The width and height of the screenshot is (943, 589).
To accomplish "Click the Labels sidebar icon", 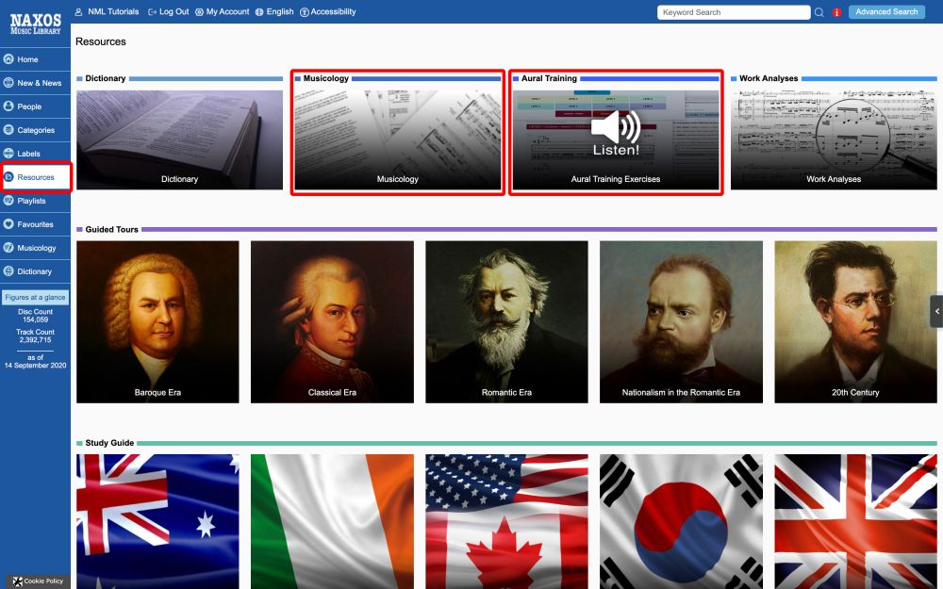I will [8, 154].
